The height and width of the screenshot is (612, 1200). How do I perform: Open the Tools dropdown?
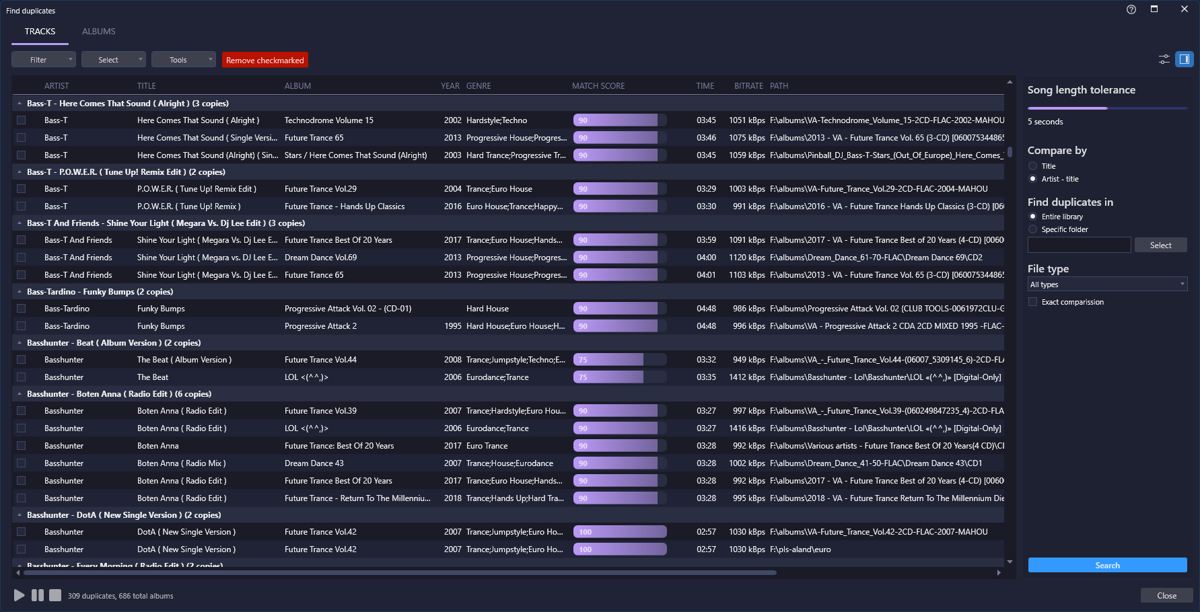(x=184, y=60)
